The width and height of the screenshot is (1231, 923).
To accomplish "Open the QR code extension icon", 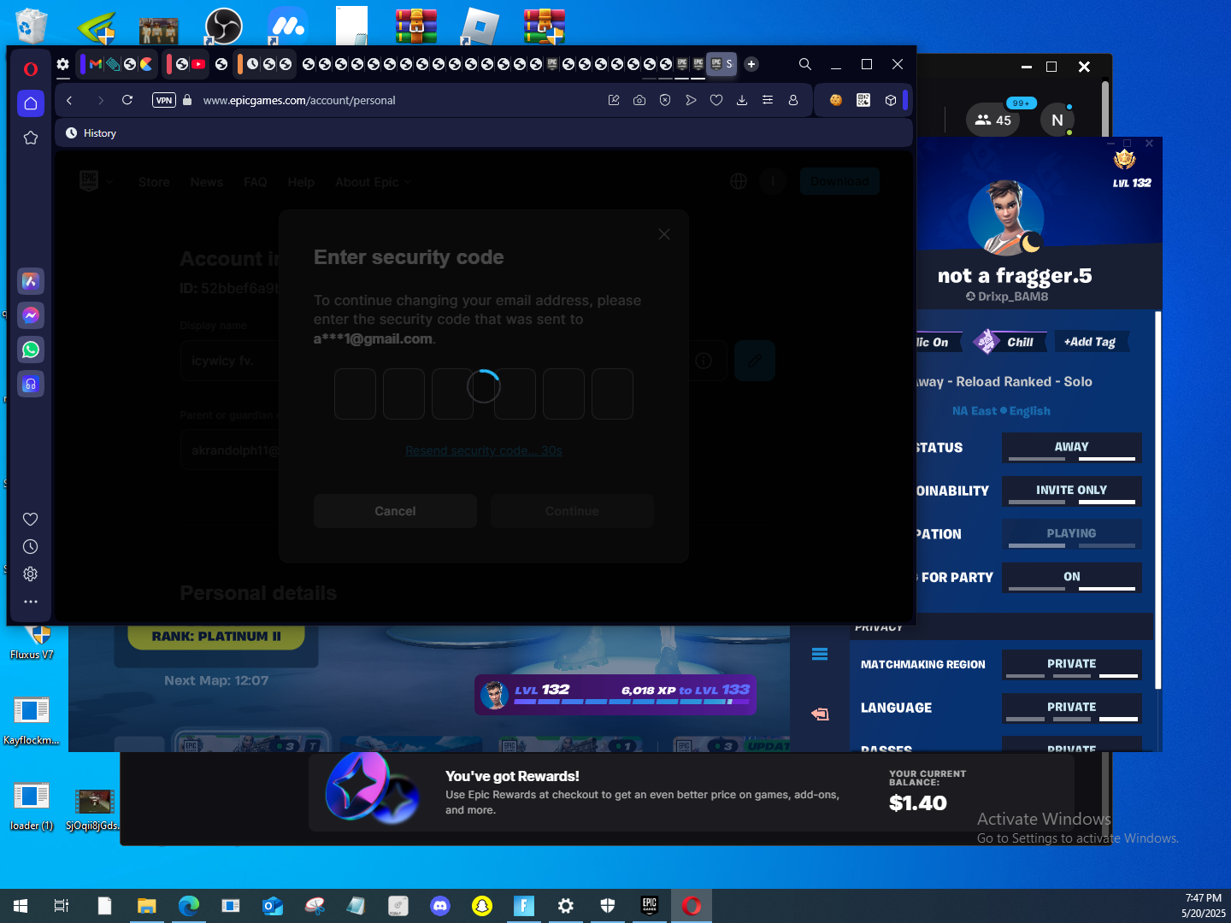I will tap(863, 100).
